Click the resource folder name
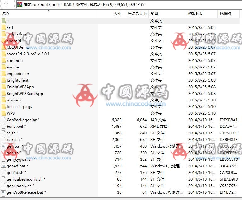Viewport: 242px width, 200px height. (14, 100)
